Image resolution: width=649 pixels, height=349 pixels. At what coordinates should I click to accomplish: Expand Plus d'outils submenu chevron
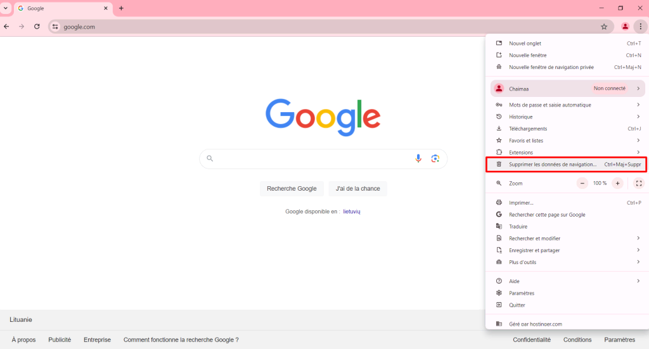pos(638,262)
